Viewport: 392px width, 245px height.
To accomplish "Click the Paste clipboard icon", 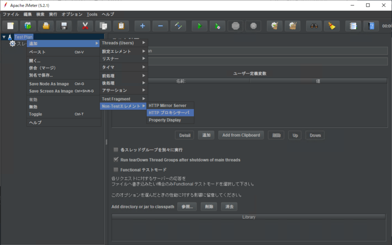I will point(121,26).
